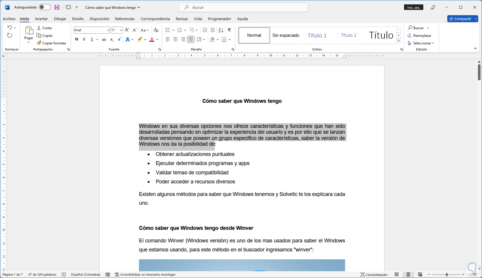Open the Párrafo dialog launcher

tap(233, 49)
